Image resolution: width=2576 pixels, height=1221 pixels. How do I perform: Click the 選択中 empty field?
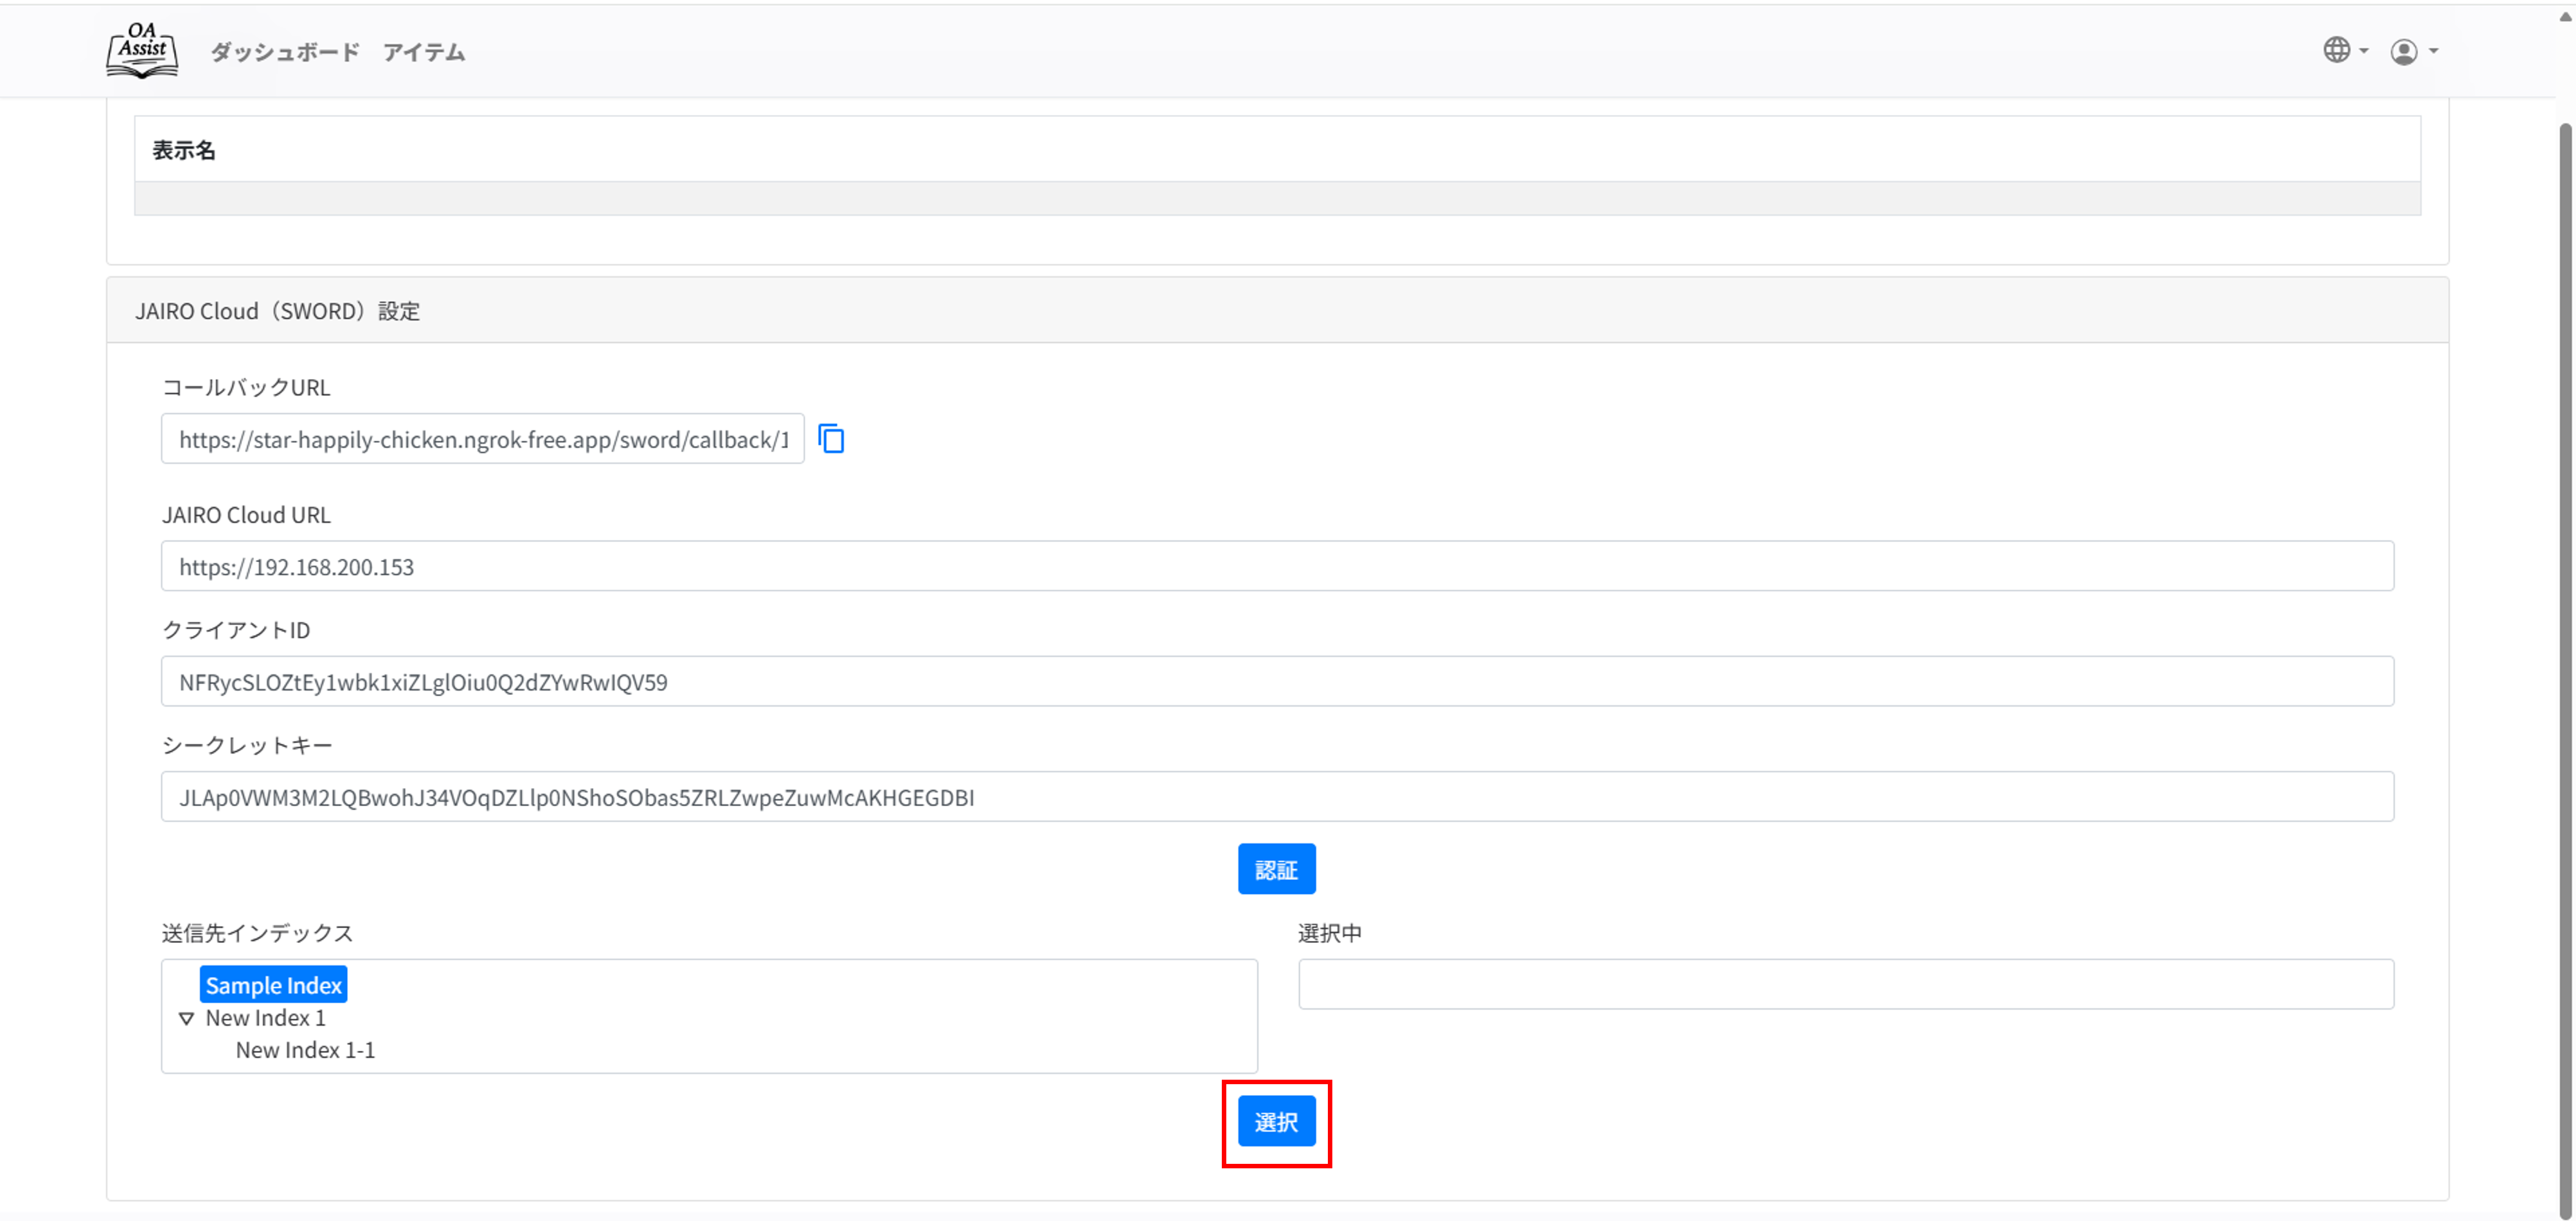tap(1845, 984)
